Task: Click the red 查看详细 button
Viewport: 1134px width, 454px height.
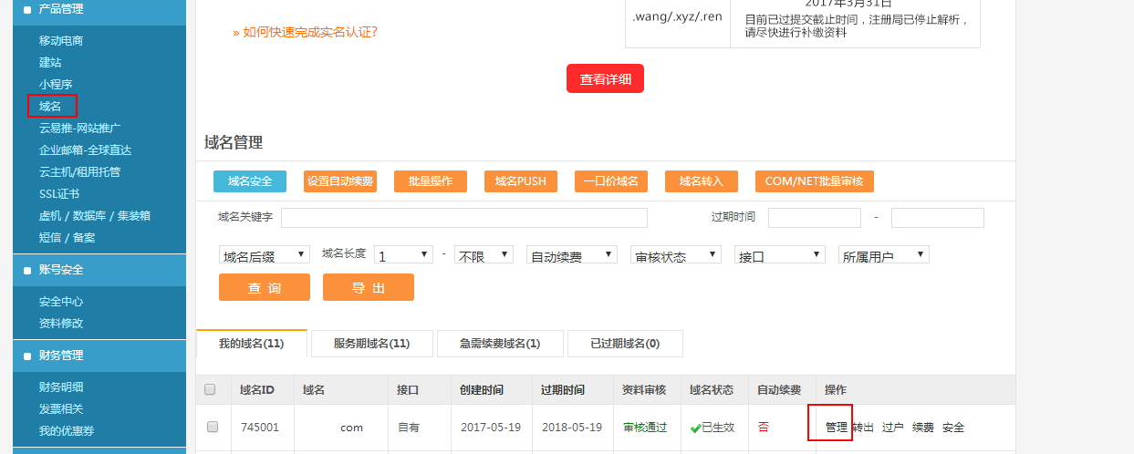Action: (x=605, y=79)
